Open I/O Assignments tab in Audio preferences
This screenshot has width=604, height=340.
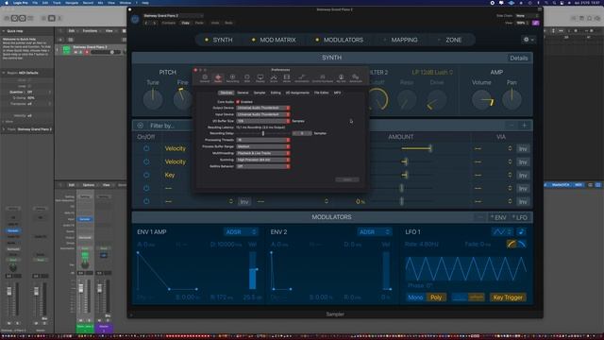click(297, 93)
